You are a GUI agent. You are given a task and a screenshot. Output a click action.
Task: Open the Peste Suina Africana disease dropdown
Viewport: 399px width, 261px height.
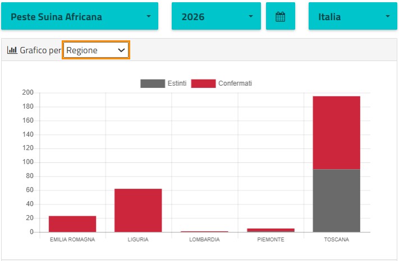coord(80,16)
